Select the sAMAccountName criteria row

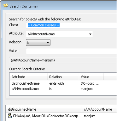[x=63, y=89]
